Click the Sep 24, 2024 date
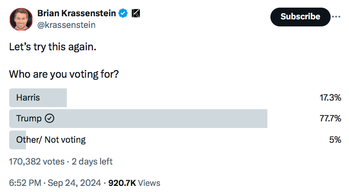The width and height of the screenshot is (349, 192). pyautogui.click(x=74, y=183)
